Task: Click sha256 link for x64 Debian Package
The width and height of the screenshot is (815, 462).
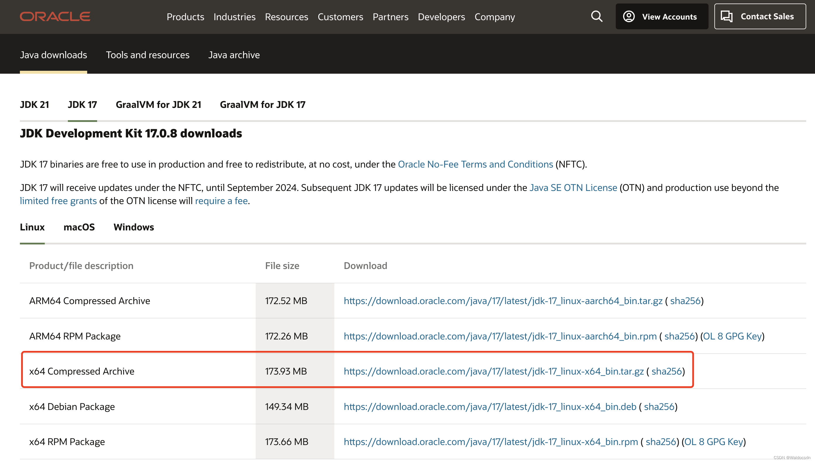Action: [x=659, y=406]
